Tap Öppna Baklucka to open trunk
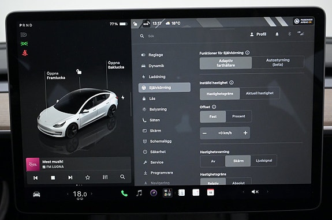 116,65
